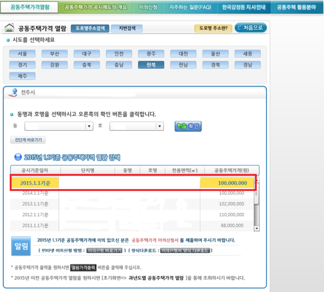Select 충북 region button
324x292 pixels.
[x=87, y=65]
